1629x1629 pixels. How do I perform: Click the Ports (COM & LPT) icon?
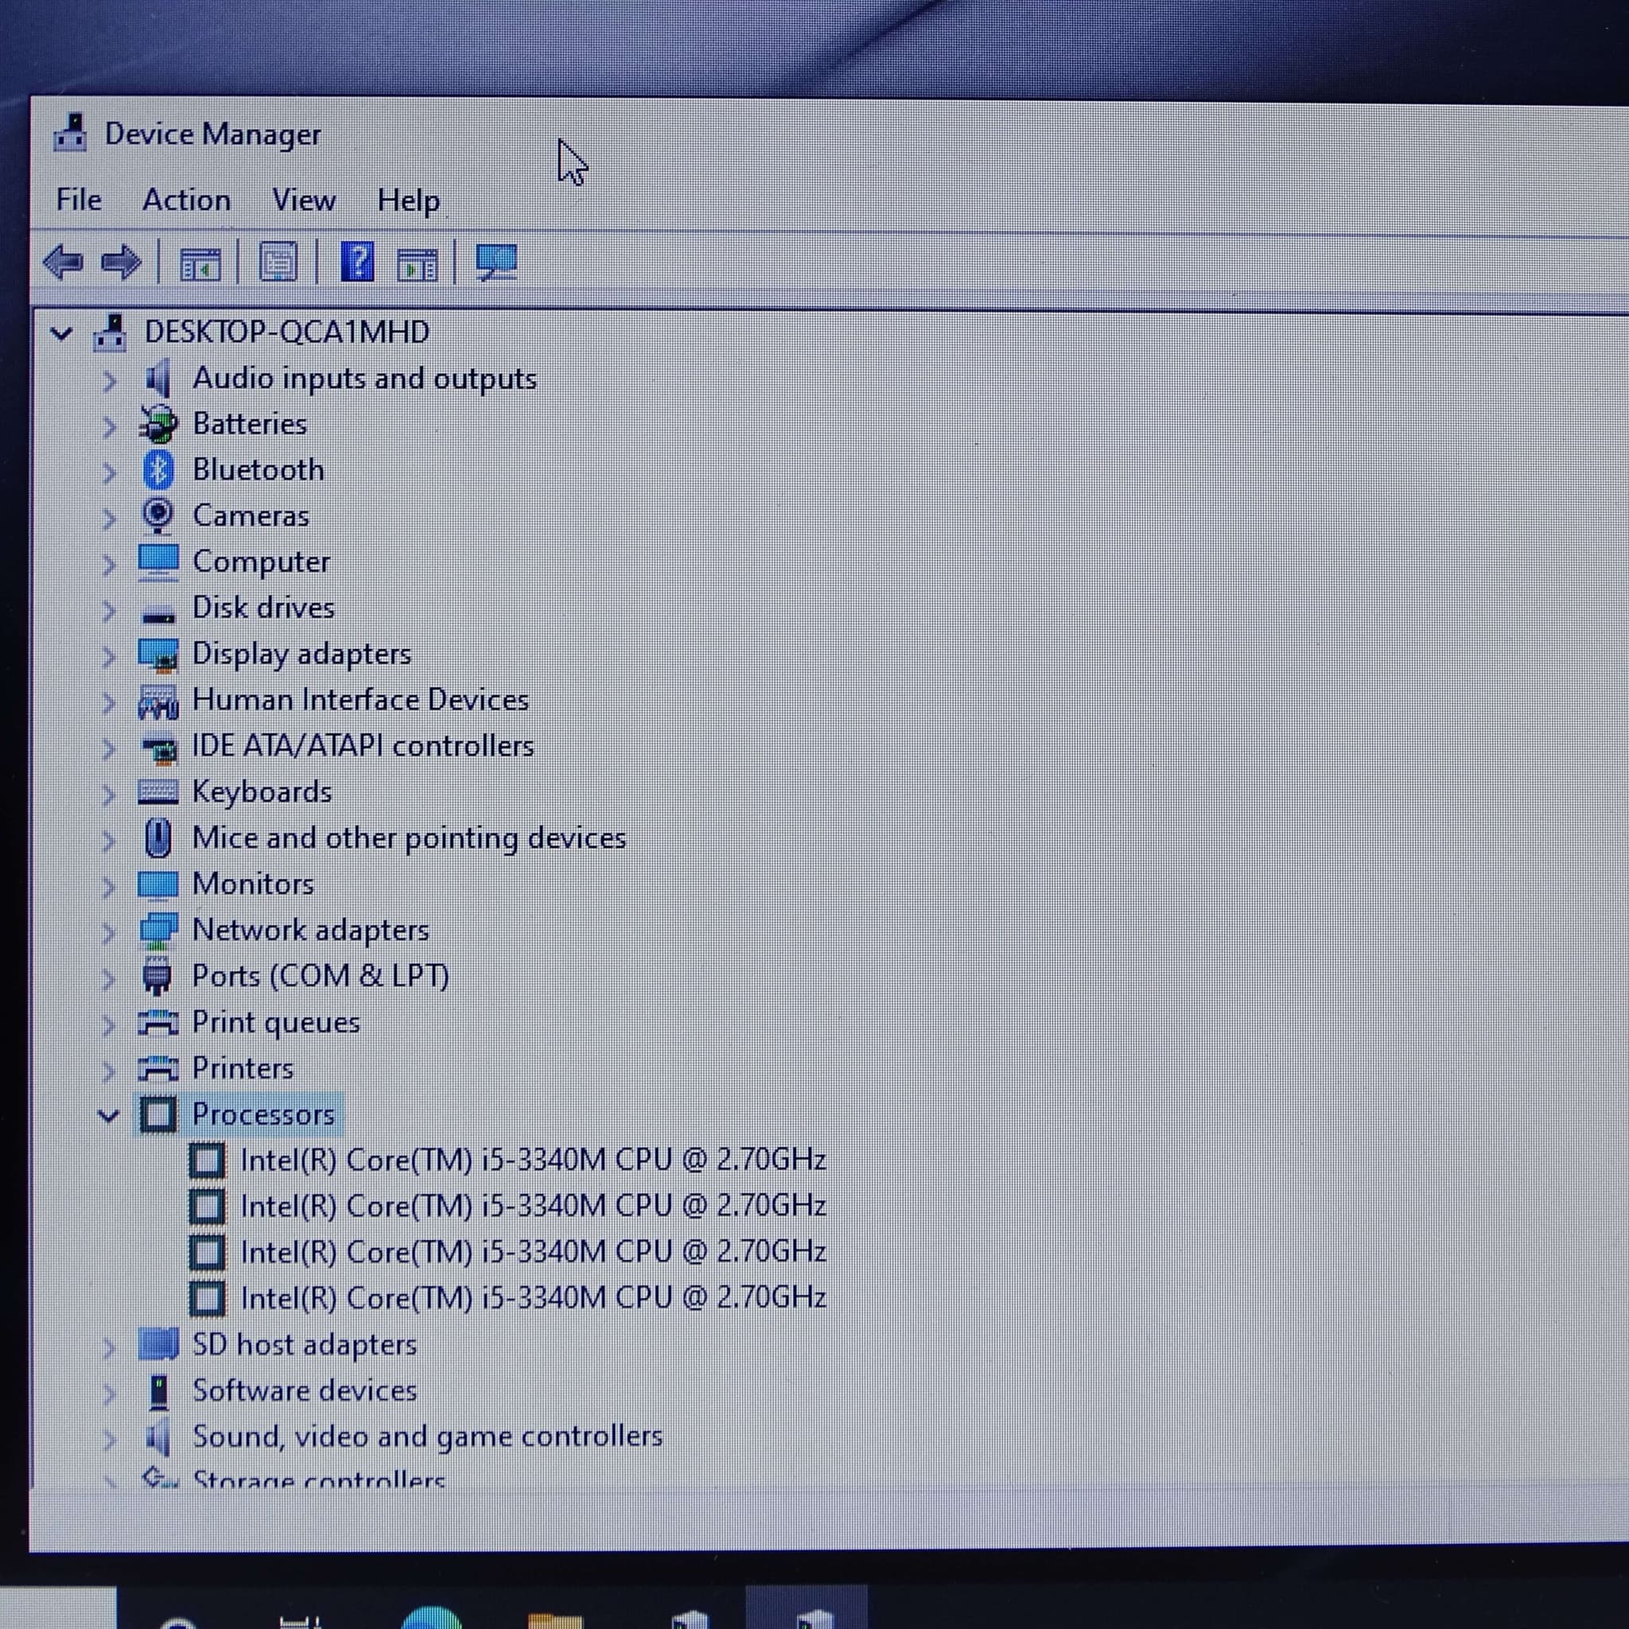(157, 977)
